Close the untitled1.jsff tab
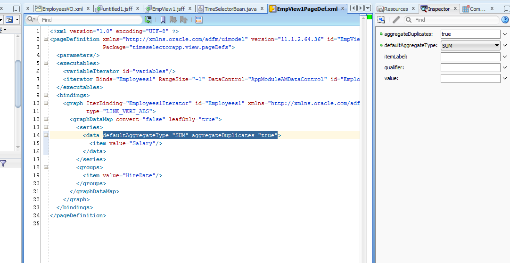The image size is (510, 263). pyautogui.click(x=138, y=9)
